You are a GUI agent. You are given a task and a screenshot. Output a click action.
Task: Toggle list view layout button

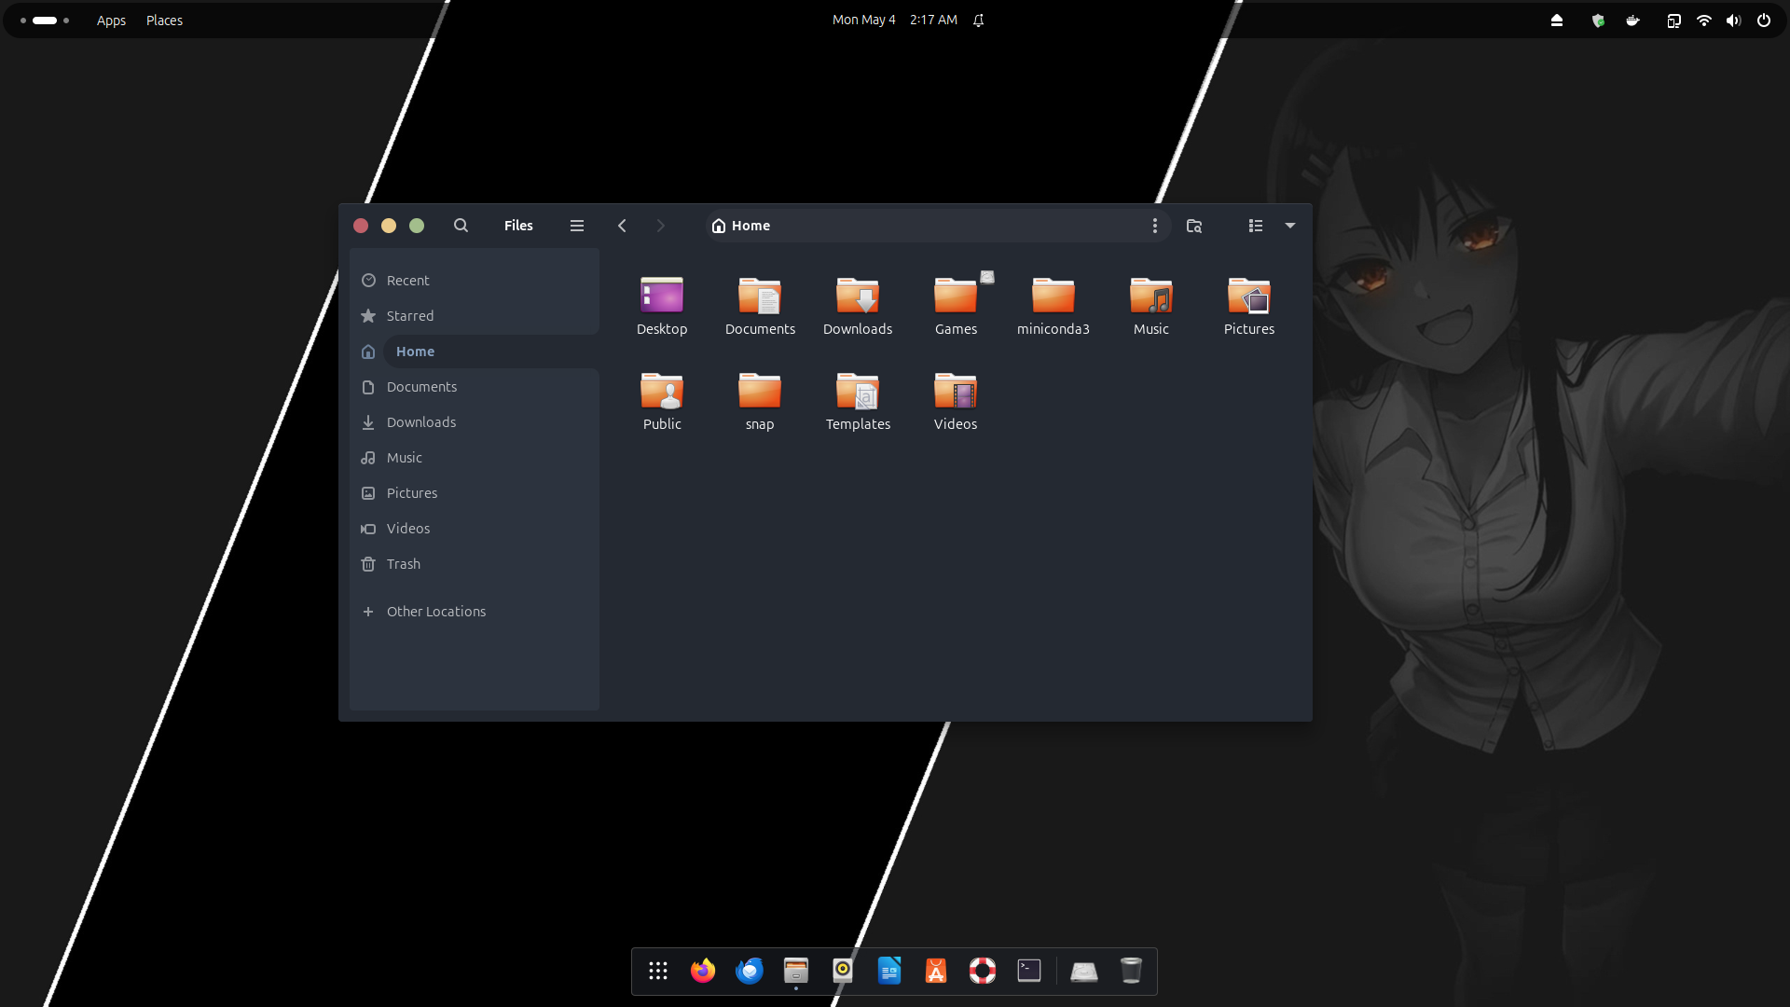pos(1256,226)
